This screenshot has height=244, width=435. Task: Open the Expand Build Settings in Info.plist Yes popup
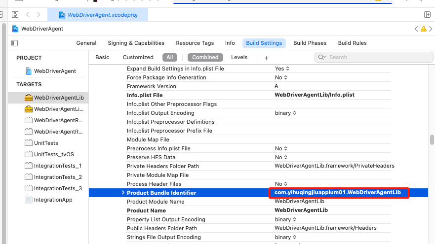[x=282, y=69]
